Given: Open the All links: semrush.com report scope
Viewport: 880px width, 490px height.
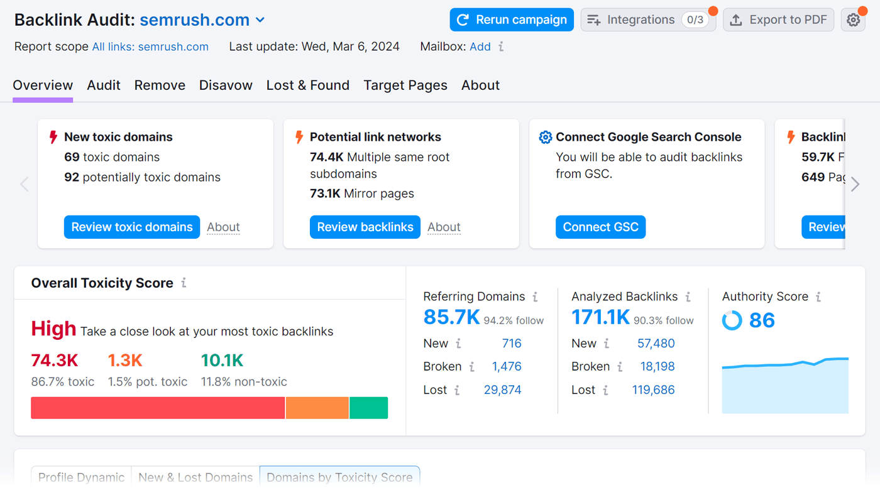Looking at the screenshot, I should click(x=150, y=46).
